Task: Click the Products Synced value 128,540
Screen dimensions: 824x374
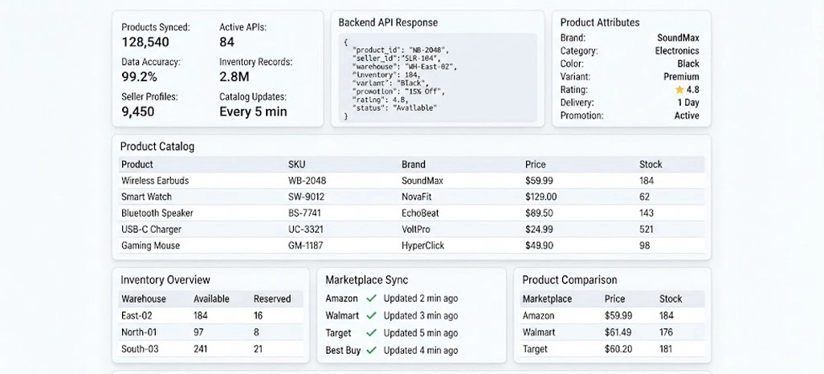Action: (x=145, y=43)
